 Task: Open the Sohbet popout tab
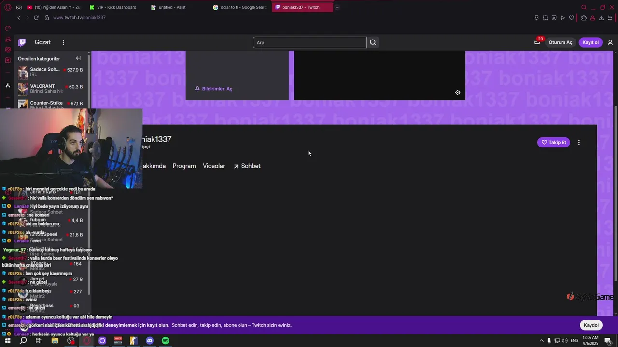247,166
